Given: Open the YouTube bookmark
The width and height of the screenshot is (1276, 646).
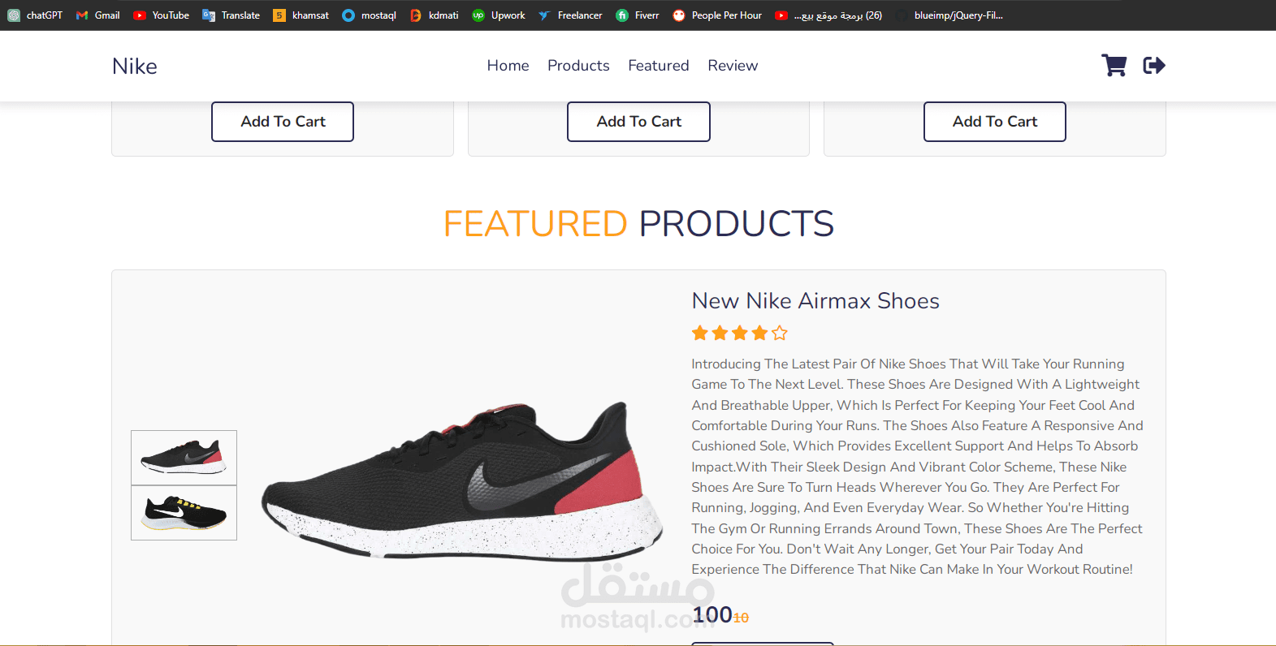Looking at the screenshot, I should [x=161, y=15].
